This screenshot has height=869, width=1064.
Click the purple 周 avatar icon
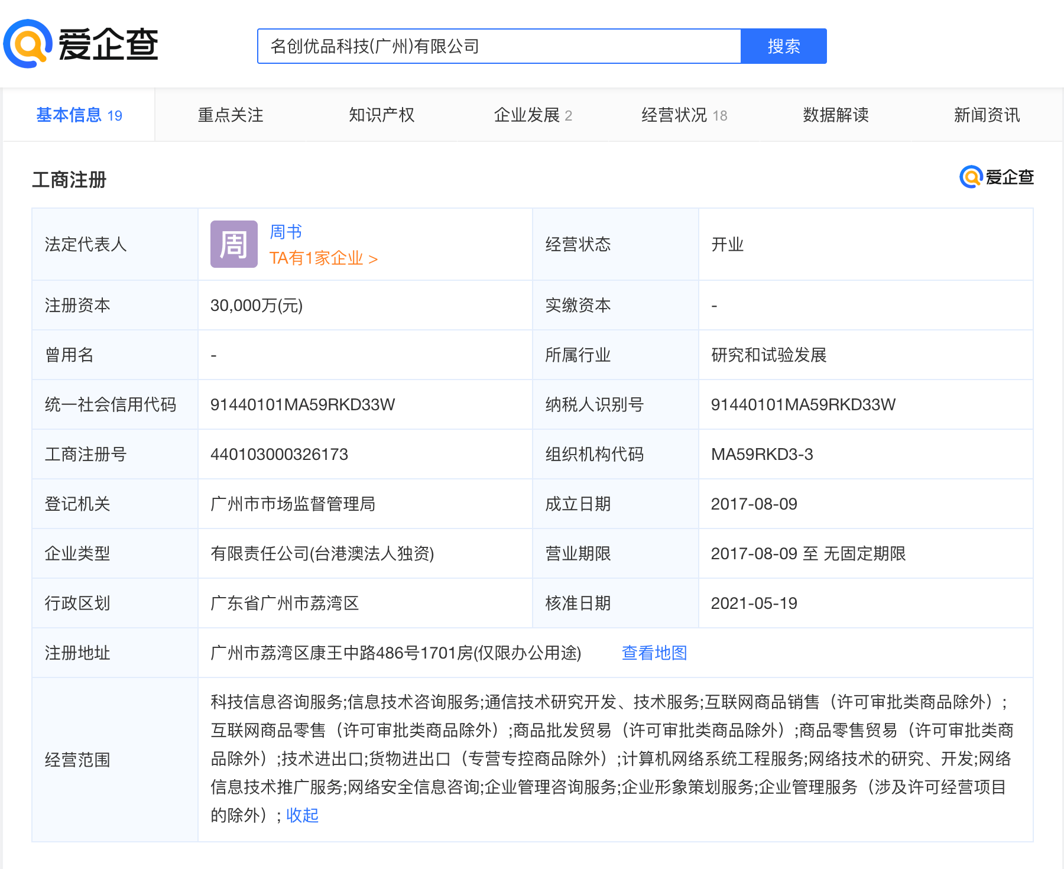click(x=234, y=244)
